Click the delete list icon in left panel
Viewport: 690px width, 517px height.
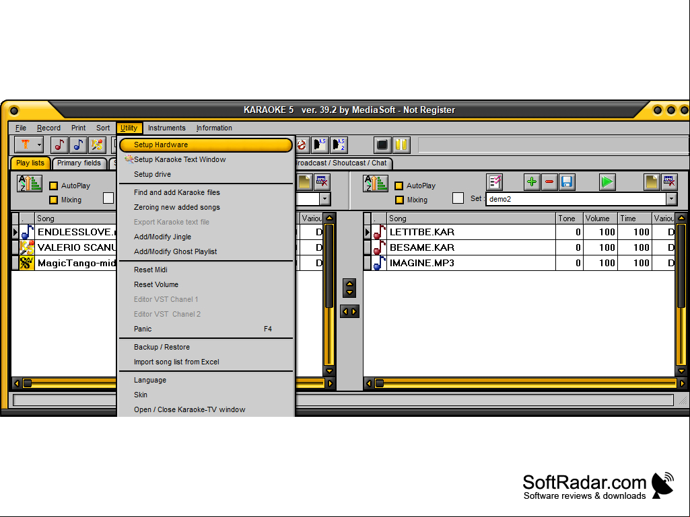[322, 182]
